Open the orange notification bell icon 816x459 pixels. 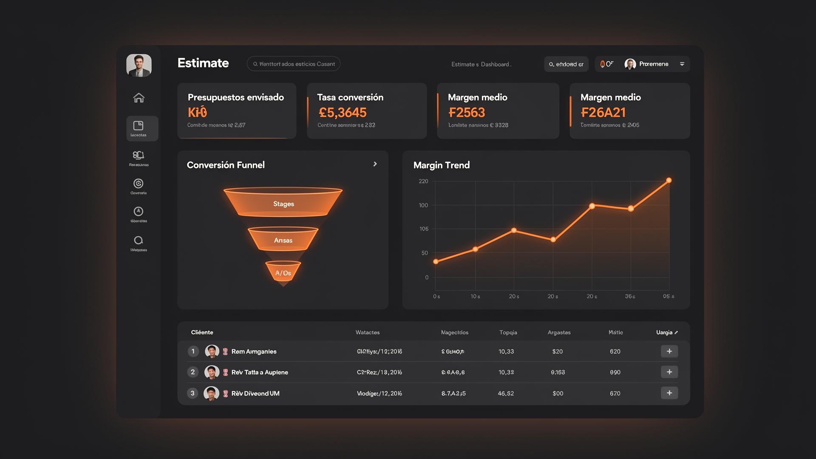(602, 64)
